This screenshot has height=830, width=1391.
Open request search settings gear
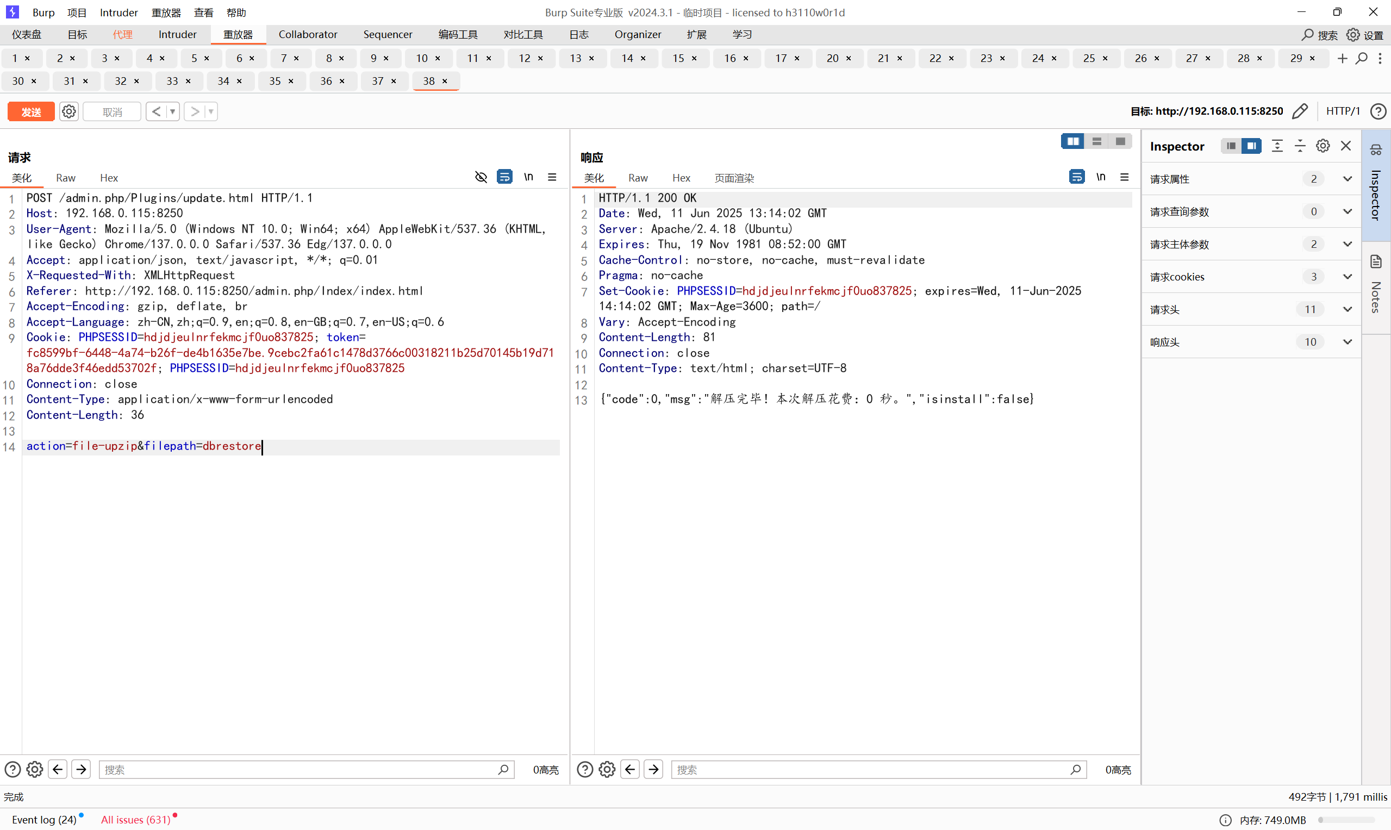(x=35, y=769)
